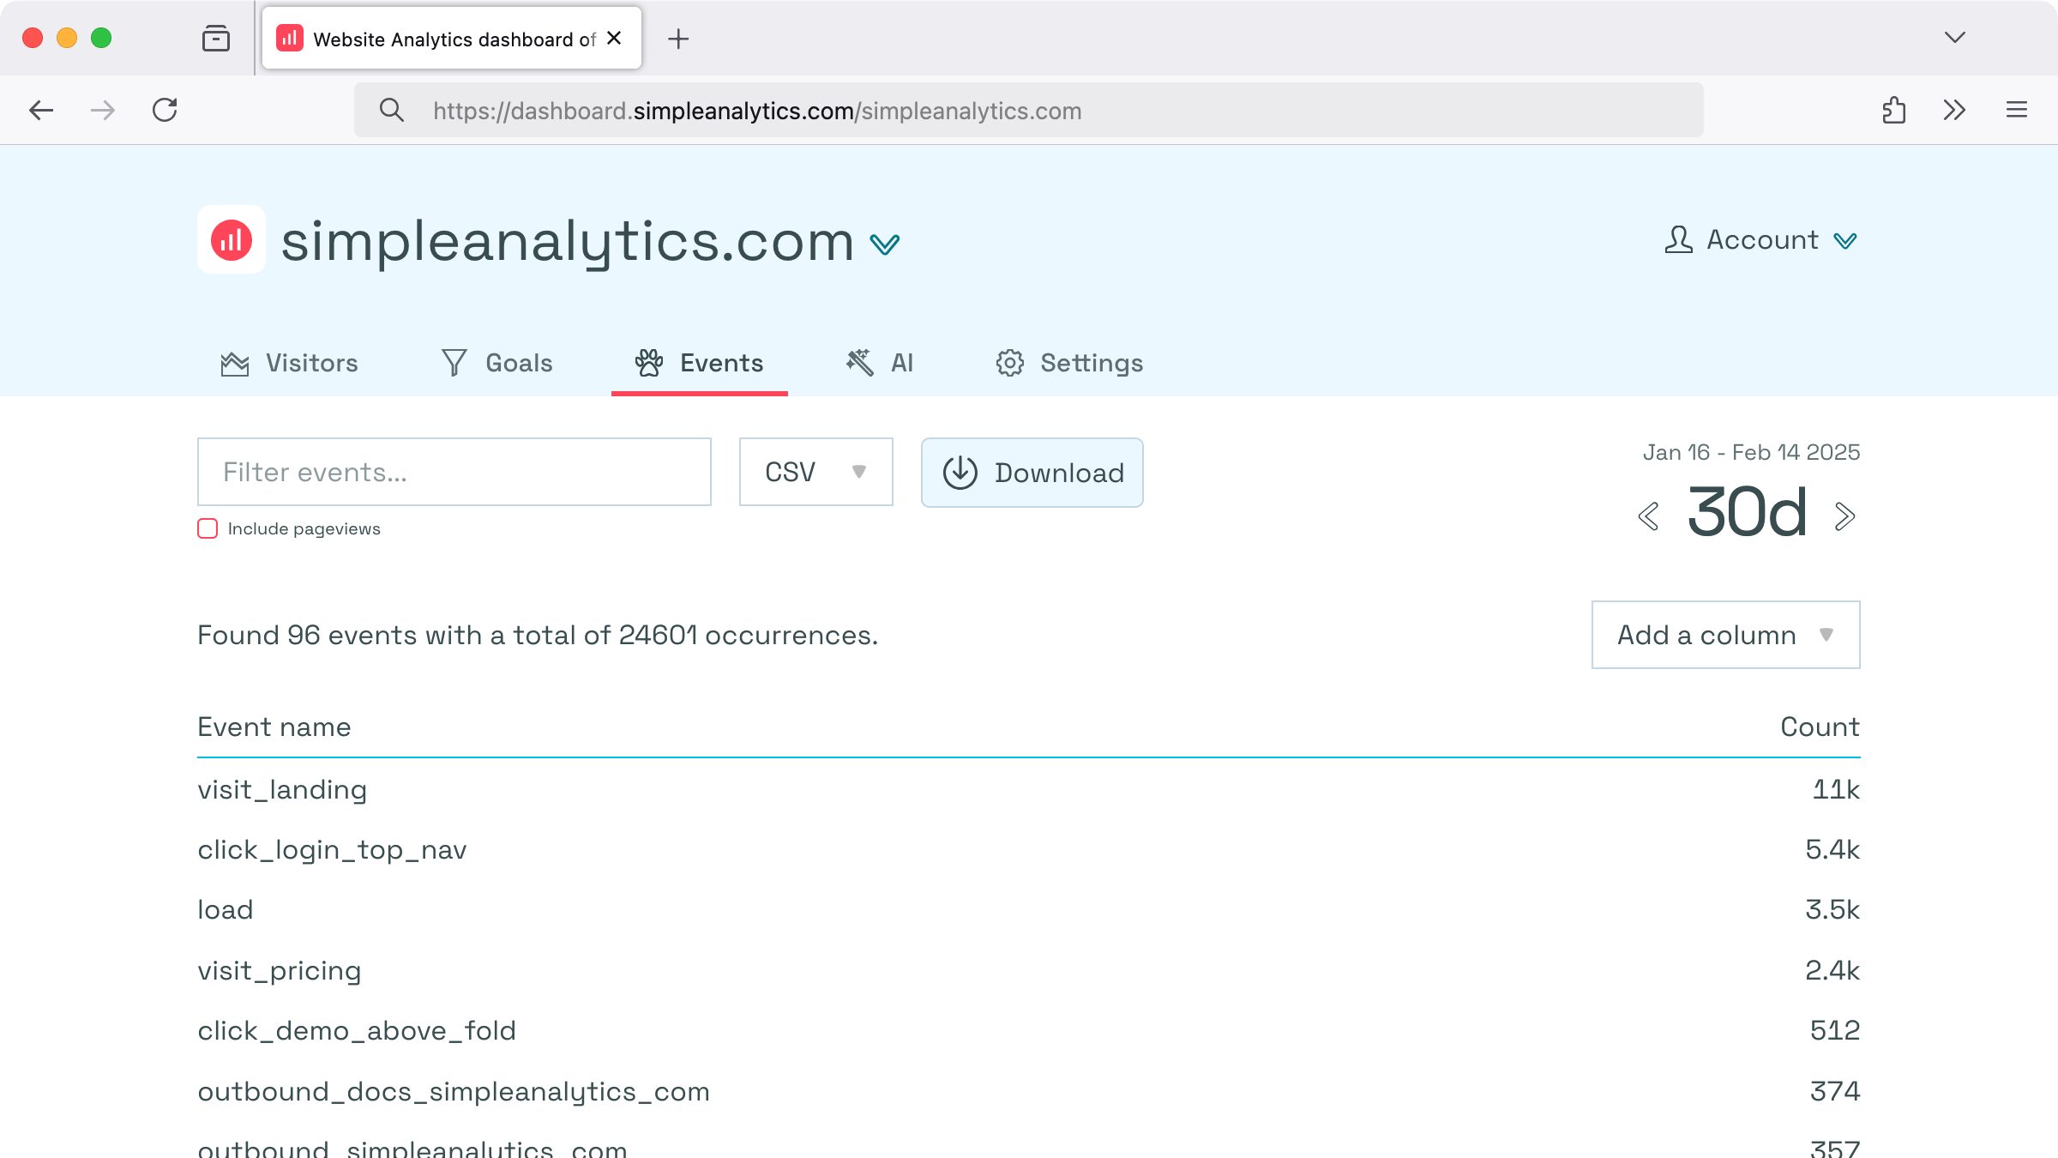2058x1158 pixels.
Task: Close the Website Analytics dashboard tab
Action: click(614, 38)
